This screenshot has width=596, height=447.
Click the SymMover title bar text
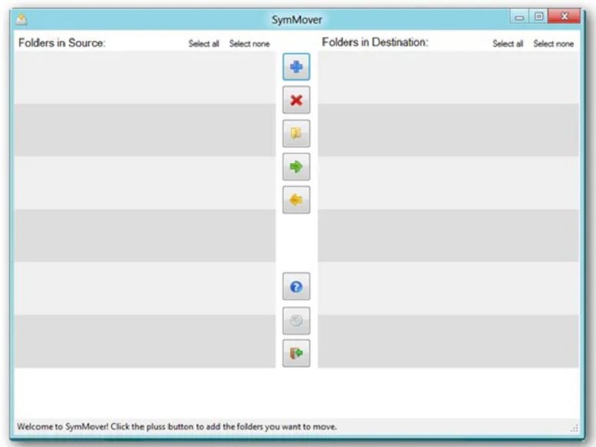point(297,20)
